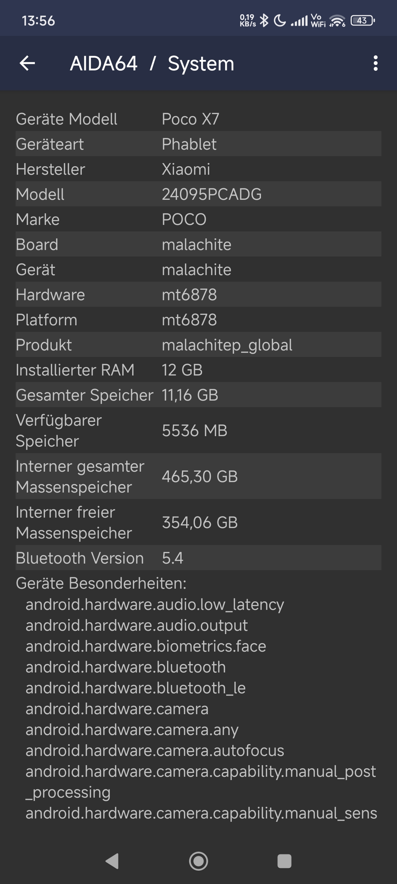Viewport: 397px width, 884px height.
Task: Tap the Wi-Fi signal status icon
Action: (337, 21)
